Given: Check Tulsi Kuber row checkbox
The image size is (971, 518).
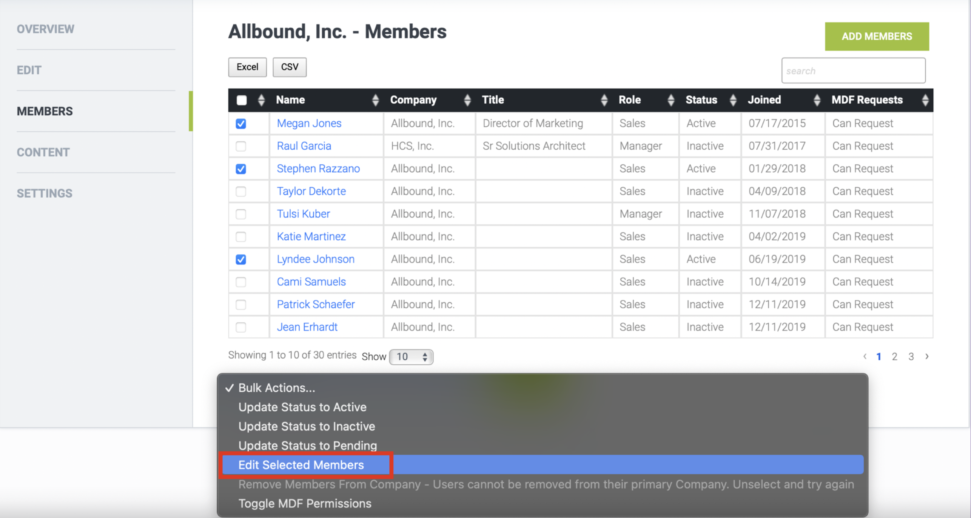Looking at the screenshot, I should (241, 214).
